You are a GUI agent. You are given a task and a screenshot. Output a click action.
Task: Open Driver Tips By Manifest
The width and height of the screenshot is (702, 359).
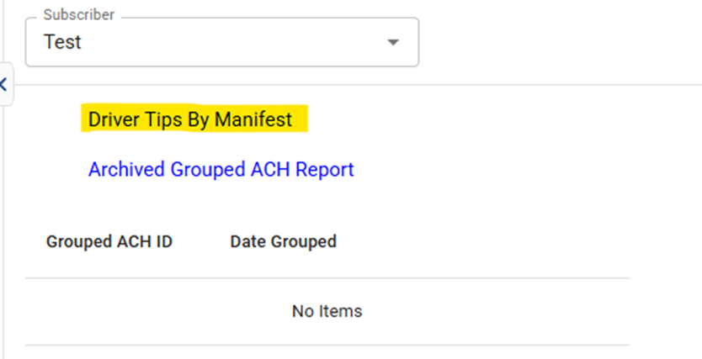tap(190, 119)
